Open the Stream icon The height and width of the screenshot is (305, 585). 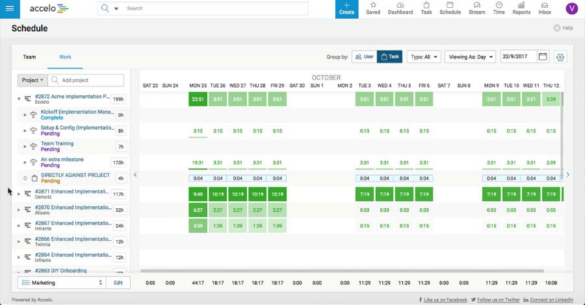(477, 8)
